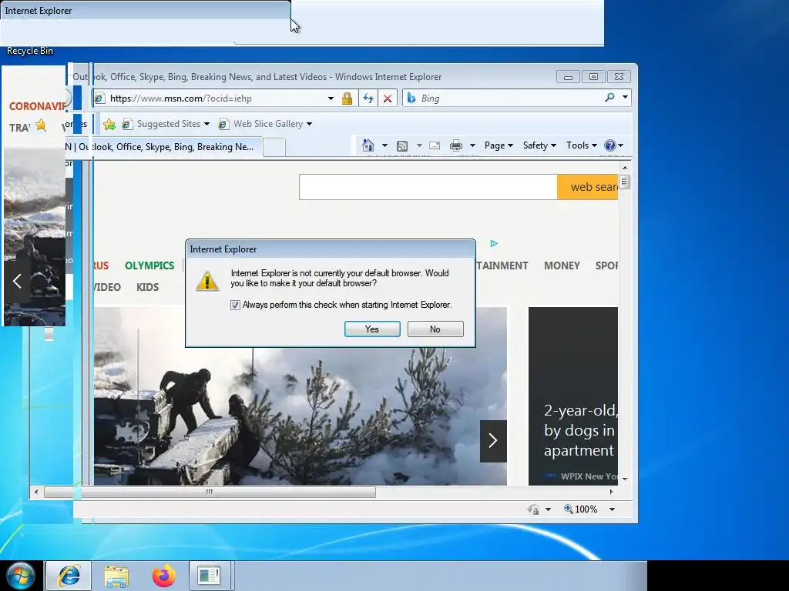This screenshot has width=789, height=591.
Task: Open the blue Help question mark icon
Action: [610, 145]
